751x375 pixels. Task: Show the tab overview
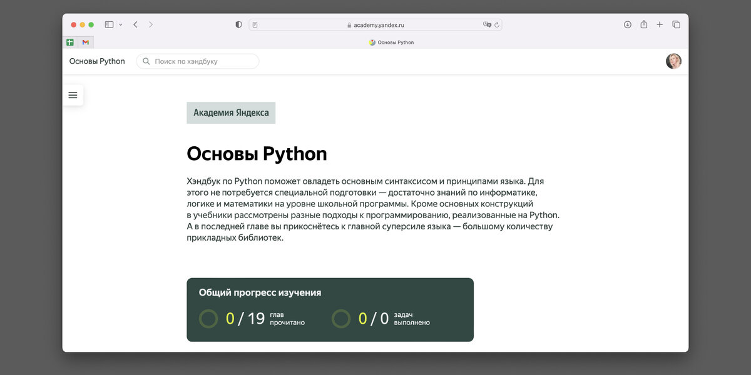[x=676, y=24]
